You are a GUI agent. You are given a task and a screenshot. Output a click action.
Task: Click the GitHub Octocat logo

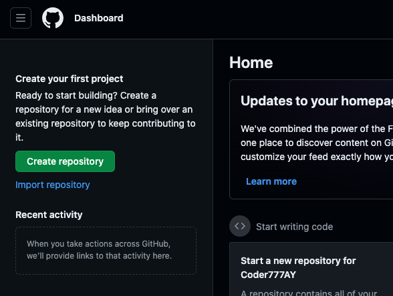(x=53, y=18)
